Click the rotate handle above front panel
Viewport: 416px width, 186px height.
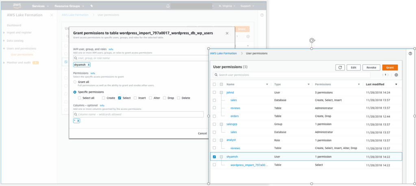(312, 41)
